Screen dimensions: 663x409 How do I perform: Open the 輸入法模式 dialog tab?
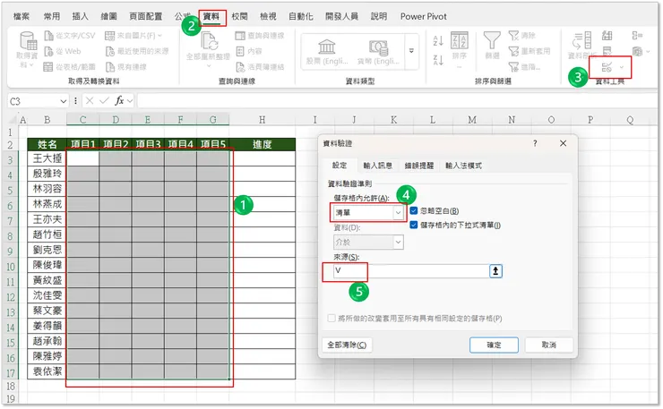point(463,166)
